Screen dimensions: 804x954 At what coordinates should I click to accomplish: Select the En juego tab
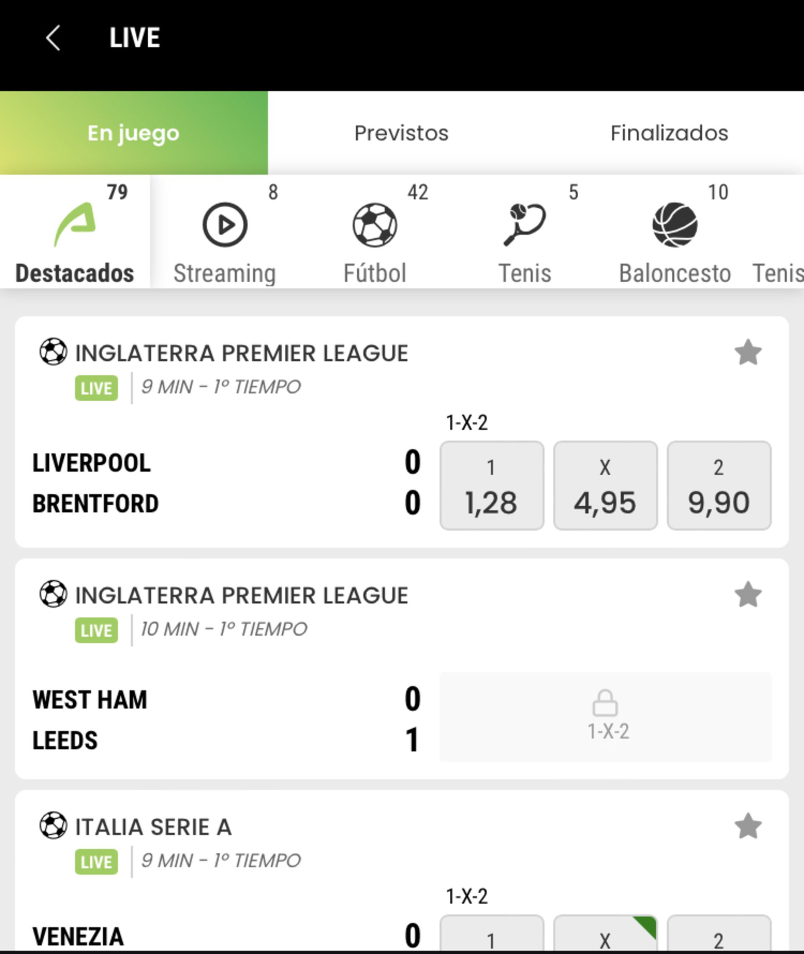click(x=134, y=133)
